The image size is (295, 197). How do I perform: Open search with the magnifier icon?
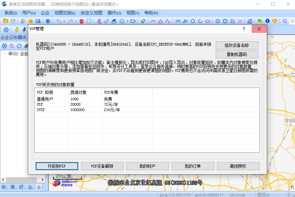pos(285,21)
